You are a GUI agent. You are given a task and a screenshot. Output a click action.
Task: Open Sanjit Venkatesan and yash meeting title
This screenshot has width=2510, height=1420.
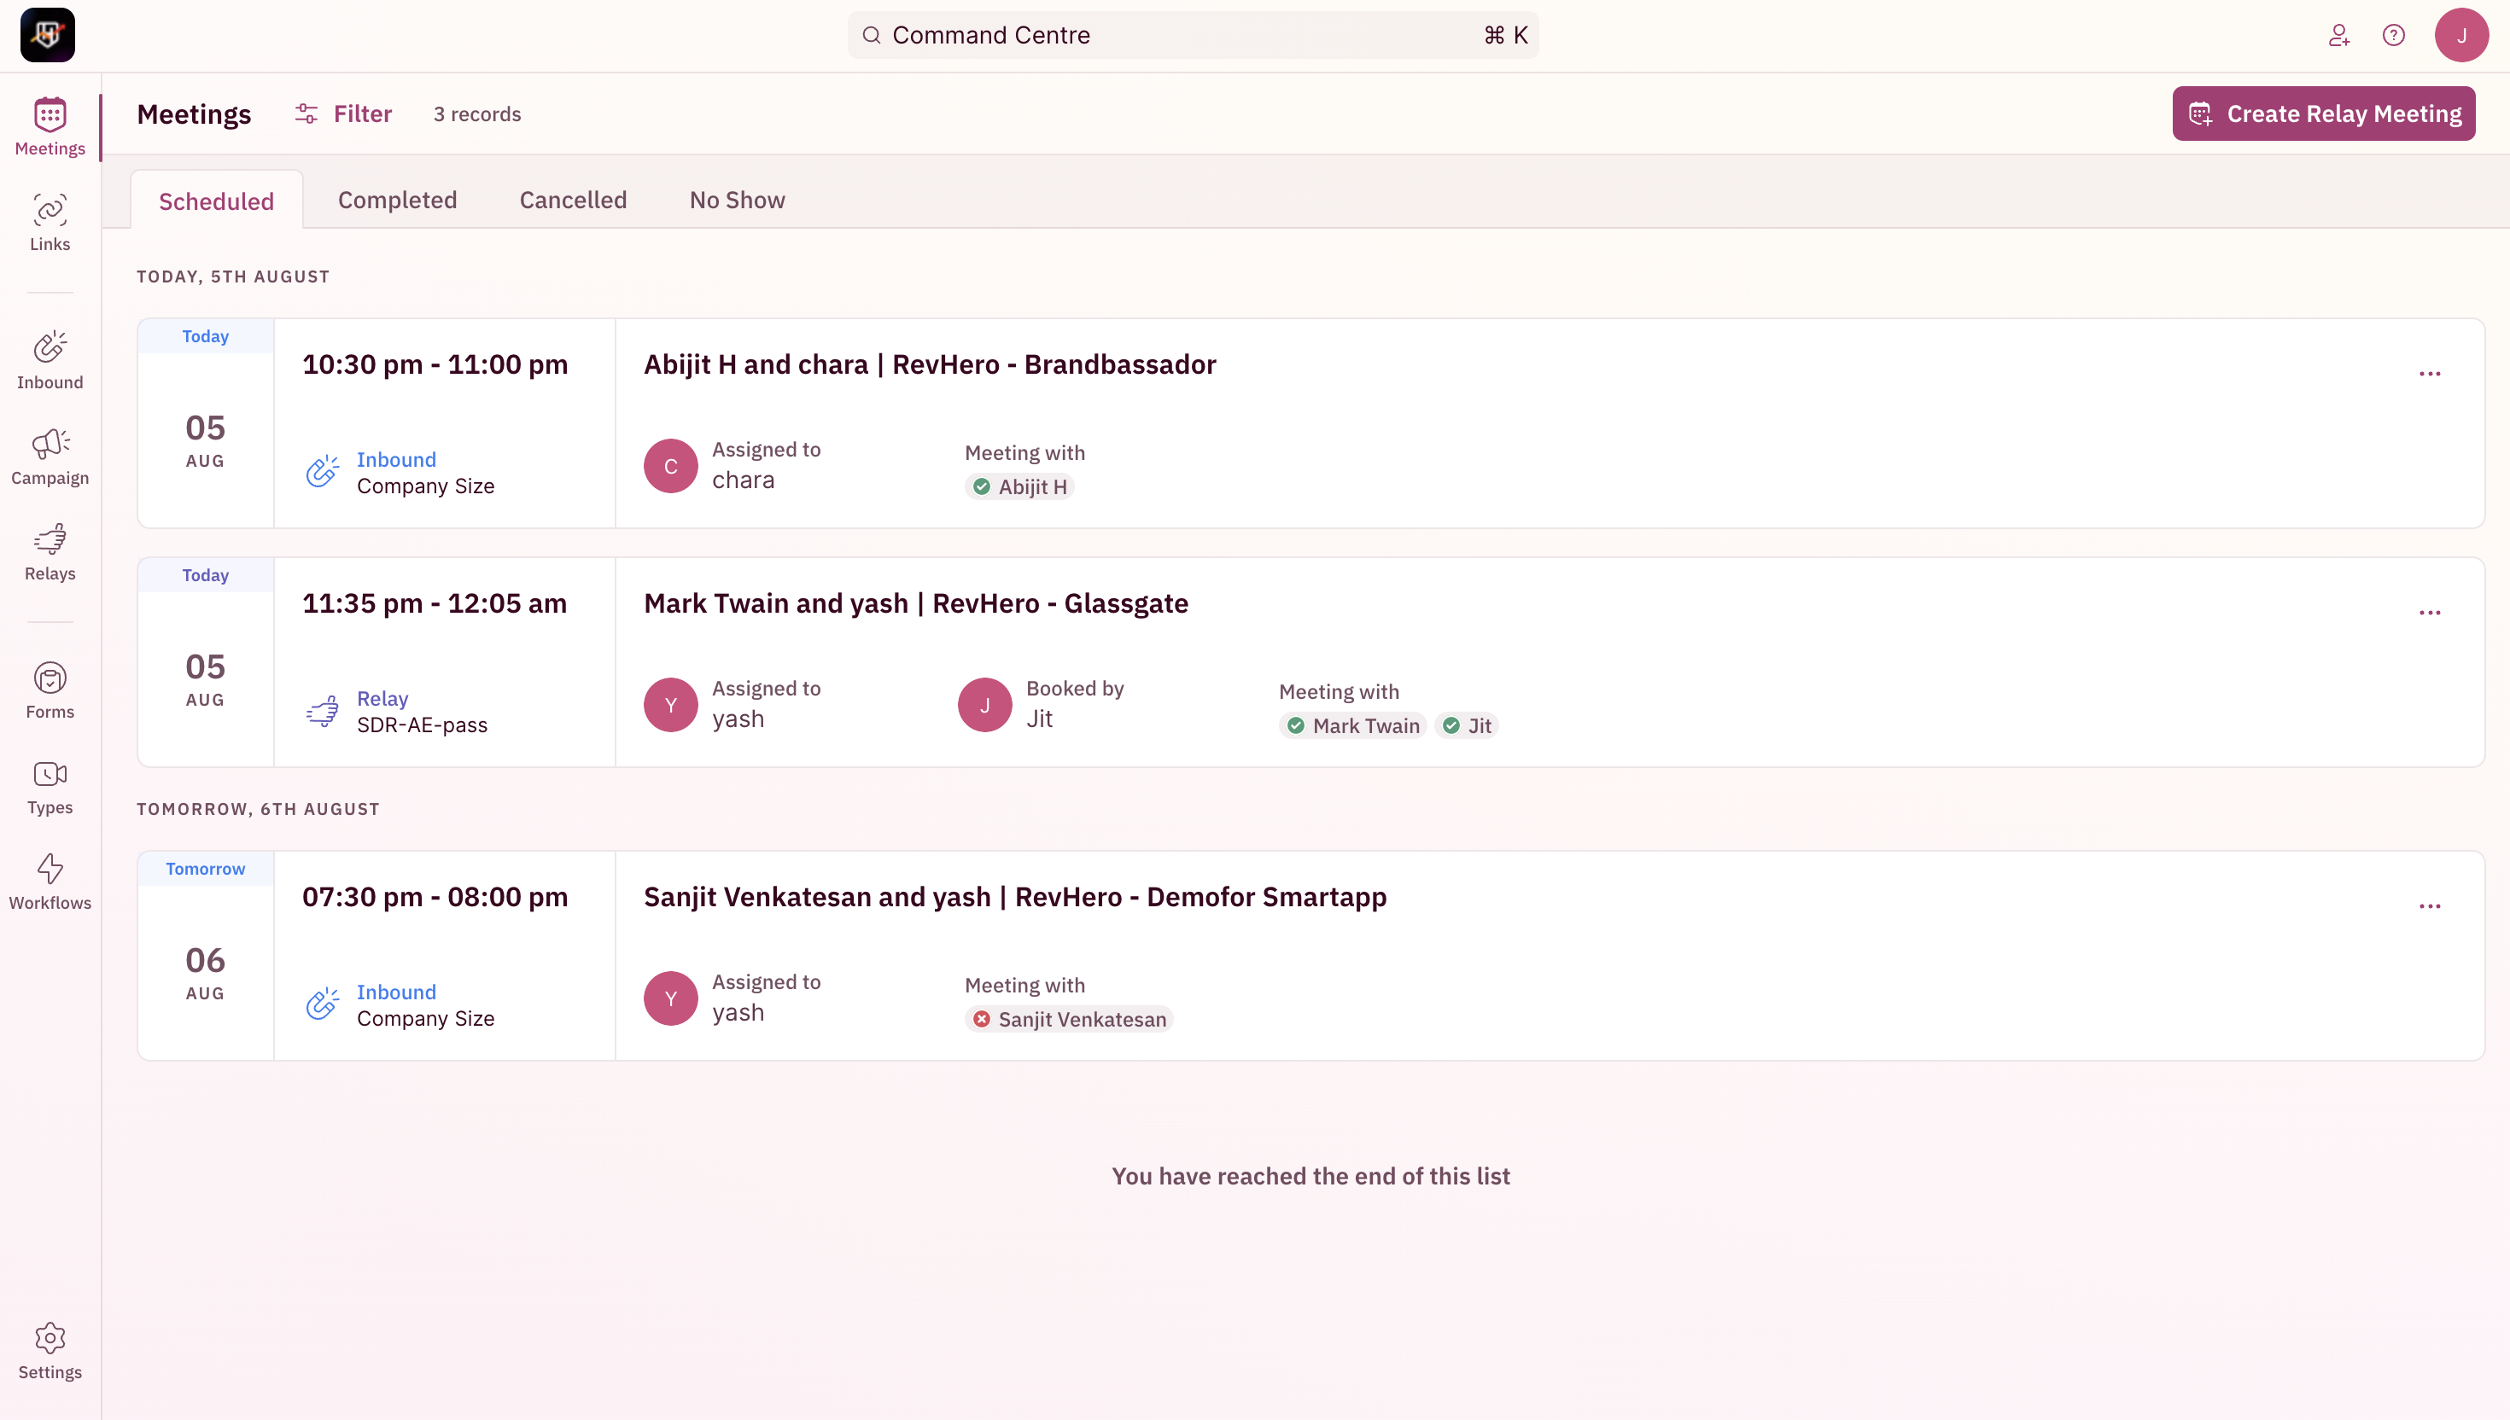(1015, 897)
